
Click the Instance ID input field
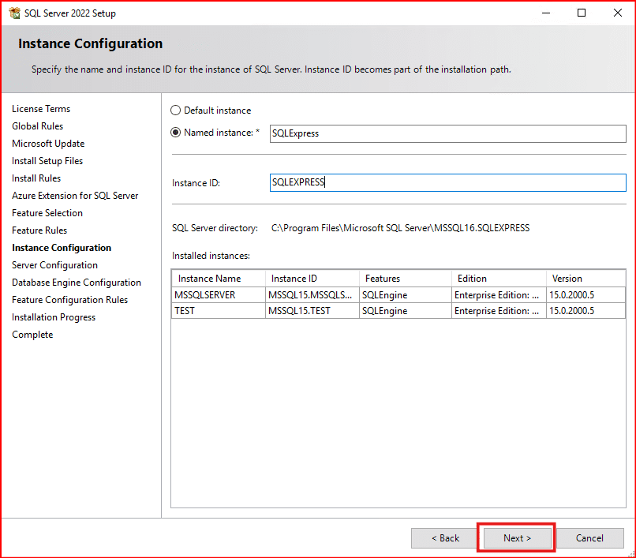pyautogui.click(x=447, y=182)
